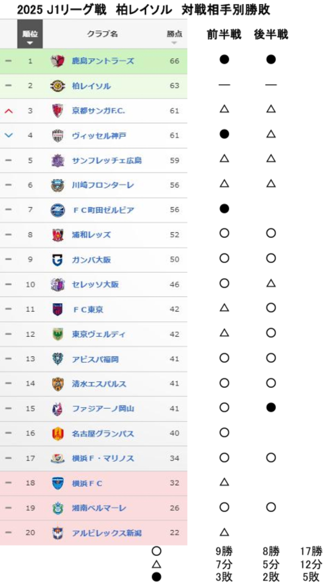Click the Kyoto Sanga F.C. crest icon
Image resolution: width=328 pixels, height=584 pixels.
57,111
